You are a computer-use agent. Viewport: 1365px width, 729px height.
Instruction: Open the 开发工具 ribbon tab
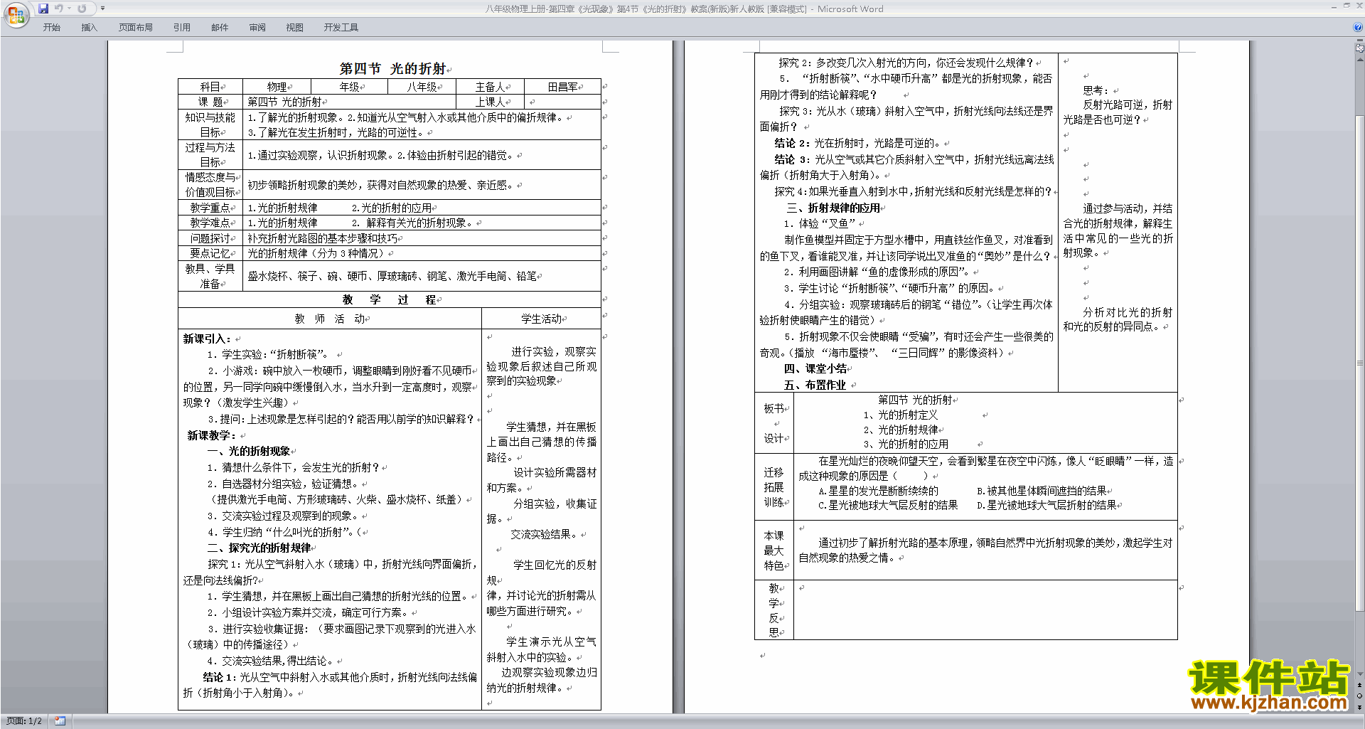coord(341,28)
